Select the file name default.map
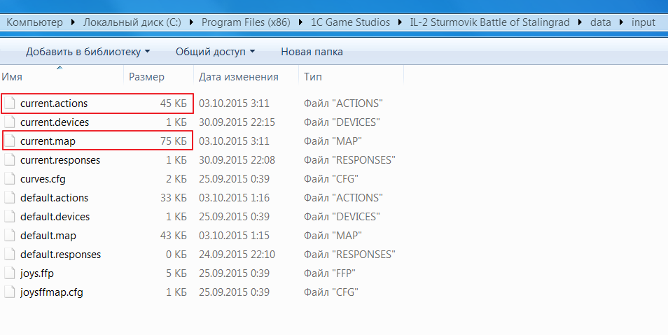Viewport: 668px width, 335px height. (x=48, y=236)
